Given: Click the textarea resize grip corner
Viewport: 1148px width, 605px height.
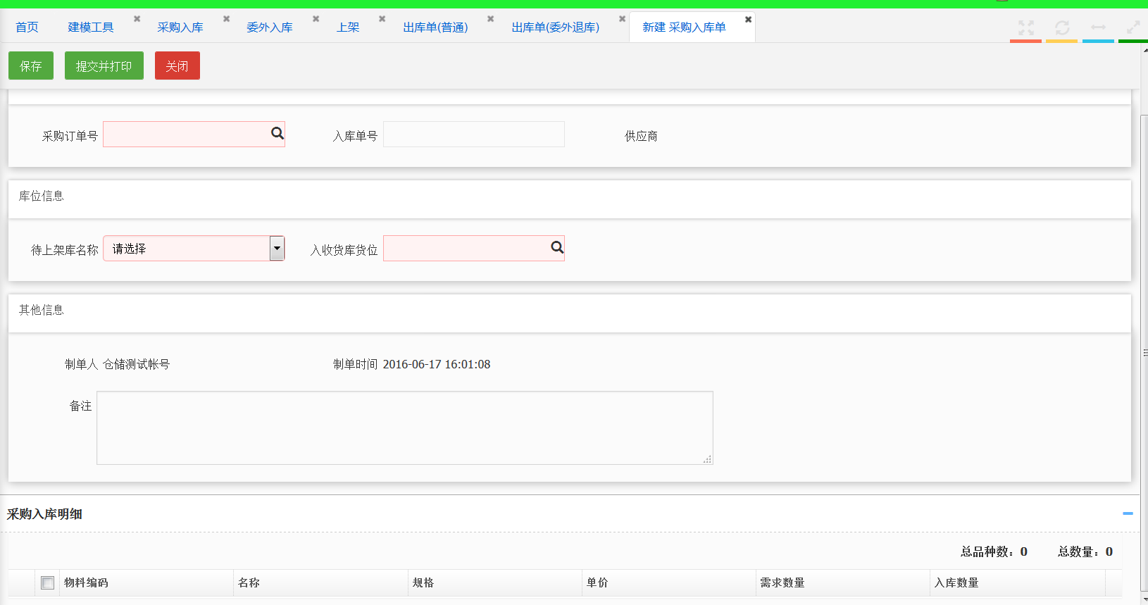Looking at the screenshot, I should click(707, 459).
